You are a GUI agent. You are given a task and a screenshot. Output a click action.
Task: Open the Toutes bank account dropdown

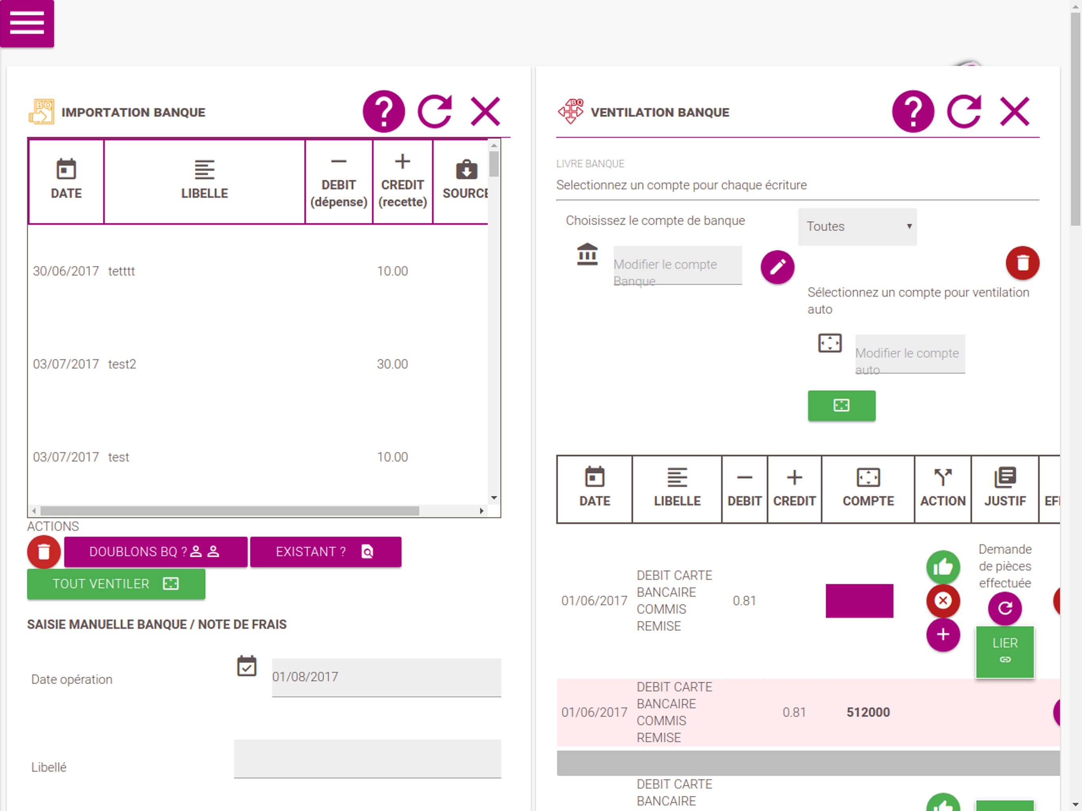click(x=857, y=227)
